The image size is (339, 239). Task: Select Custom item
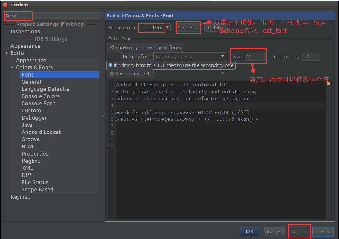[31, 111]
